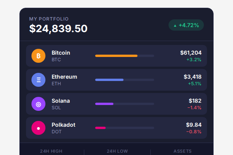Click the Bitcoin orange allocation bar

tap(116, 56)
